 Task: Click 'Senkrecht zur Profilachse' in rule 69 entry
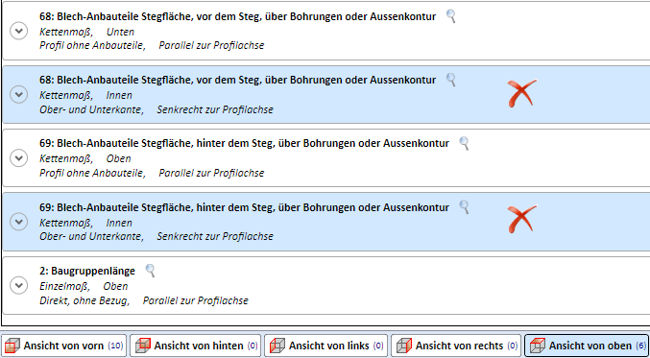tap(215, 237)
